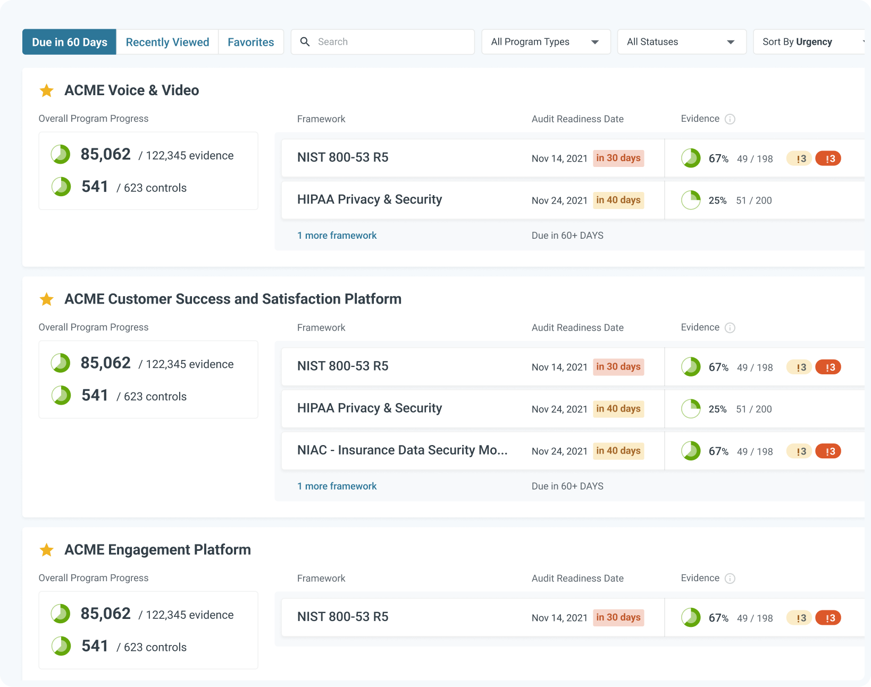
Task: Open the All Statuses dropdown
Action: click(682, 41)
